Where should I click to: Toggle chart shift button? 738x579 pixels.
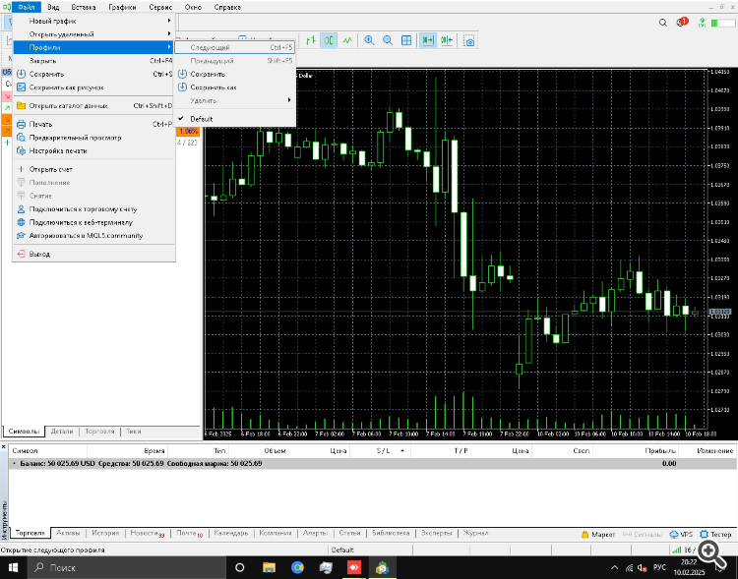point(447,40)
